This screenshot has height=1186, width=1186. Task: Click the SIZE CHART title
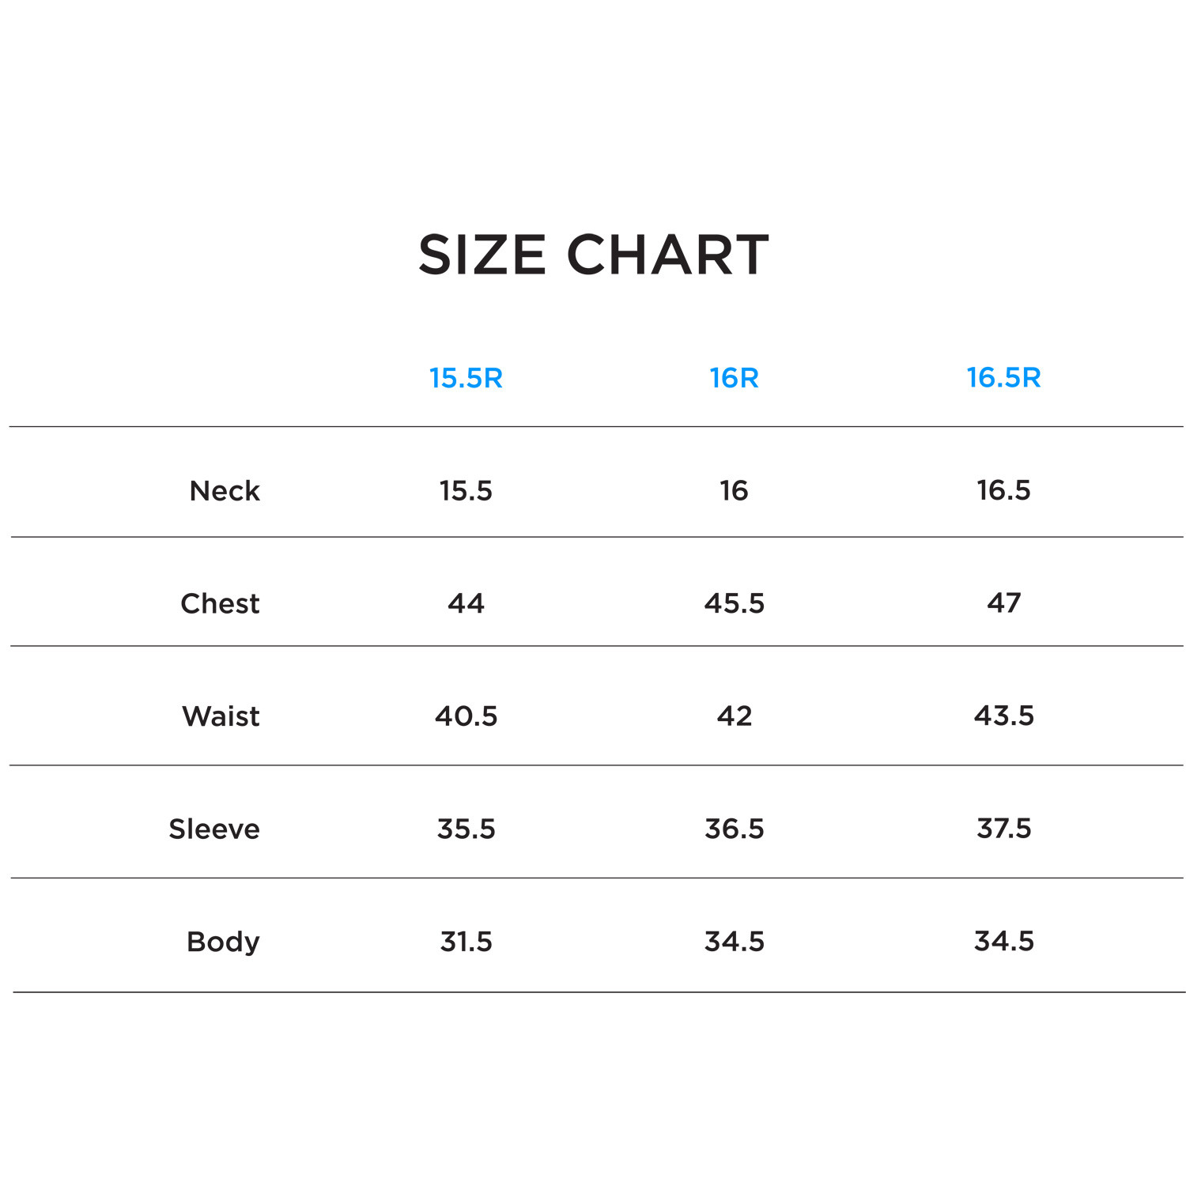[x=593, y=255]
